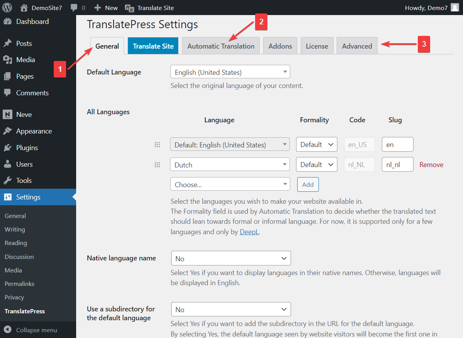Viewport: 463px width, 338px height.
Task: Open the Dutch language dropdown
Action: 230,164
